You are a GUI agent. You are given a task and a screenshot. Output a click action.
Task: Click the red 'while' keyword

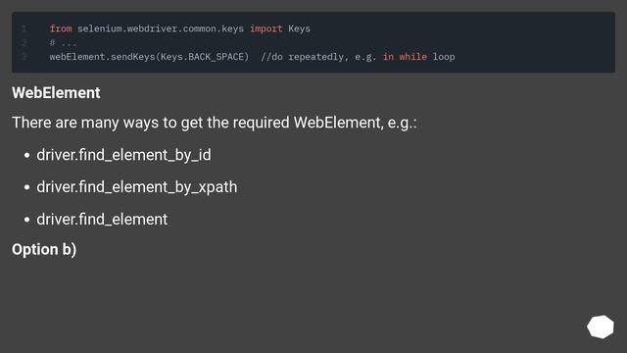[x=412, y=57]
